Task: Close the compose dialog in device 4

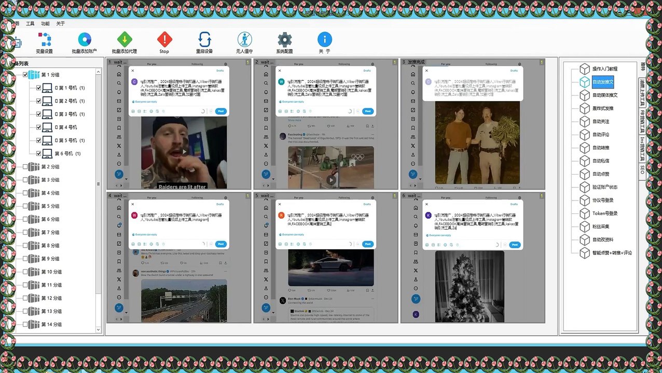Action: click(x=132, y=204)
